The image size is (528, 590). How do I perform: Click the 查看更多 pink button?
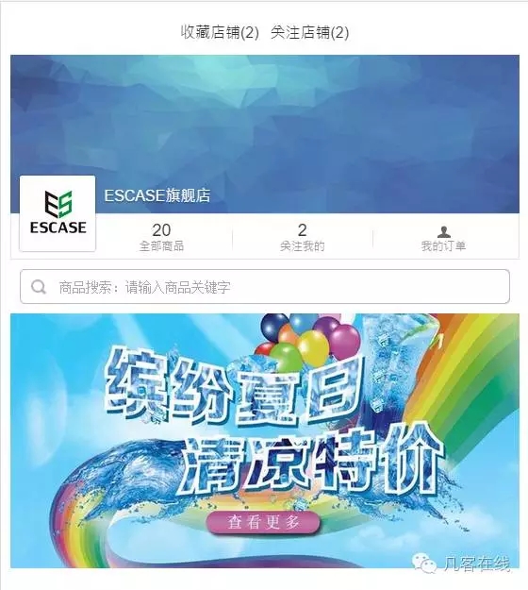[x=263, y=522]
